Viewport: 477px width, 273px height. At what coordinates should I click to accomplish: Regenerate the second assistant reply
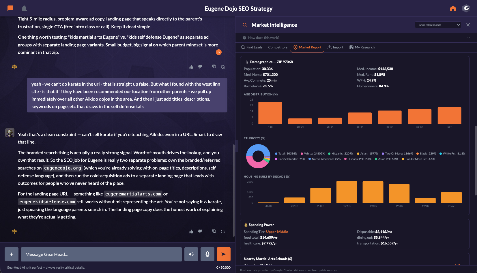click(x=223, y=231)
